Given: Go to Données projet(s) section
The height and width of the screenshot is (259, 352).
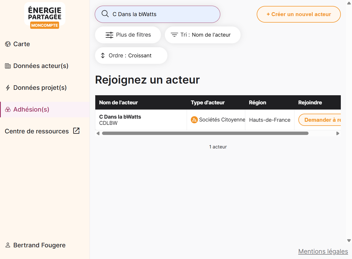Looking at the screenshot, I should 45,88.
